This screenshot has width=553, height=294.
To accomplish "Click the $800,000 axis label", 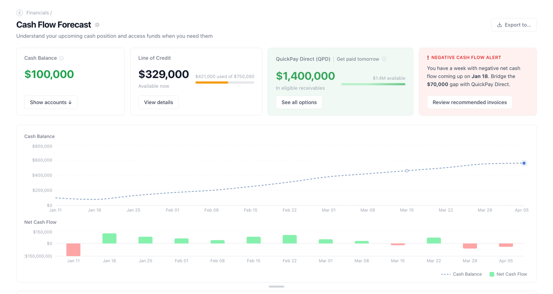I will point(42,146).
